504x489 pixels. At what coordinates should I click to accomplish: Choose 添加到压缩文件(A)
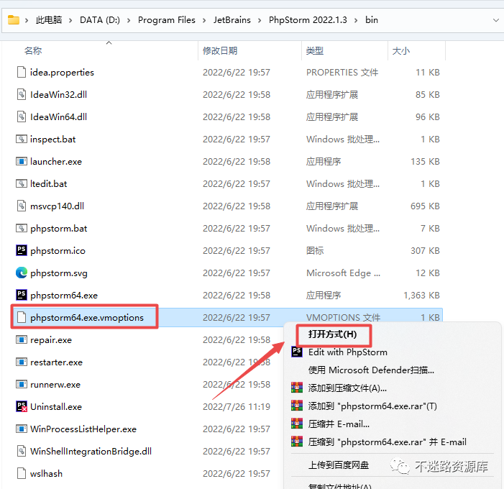[347, 388]
